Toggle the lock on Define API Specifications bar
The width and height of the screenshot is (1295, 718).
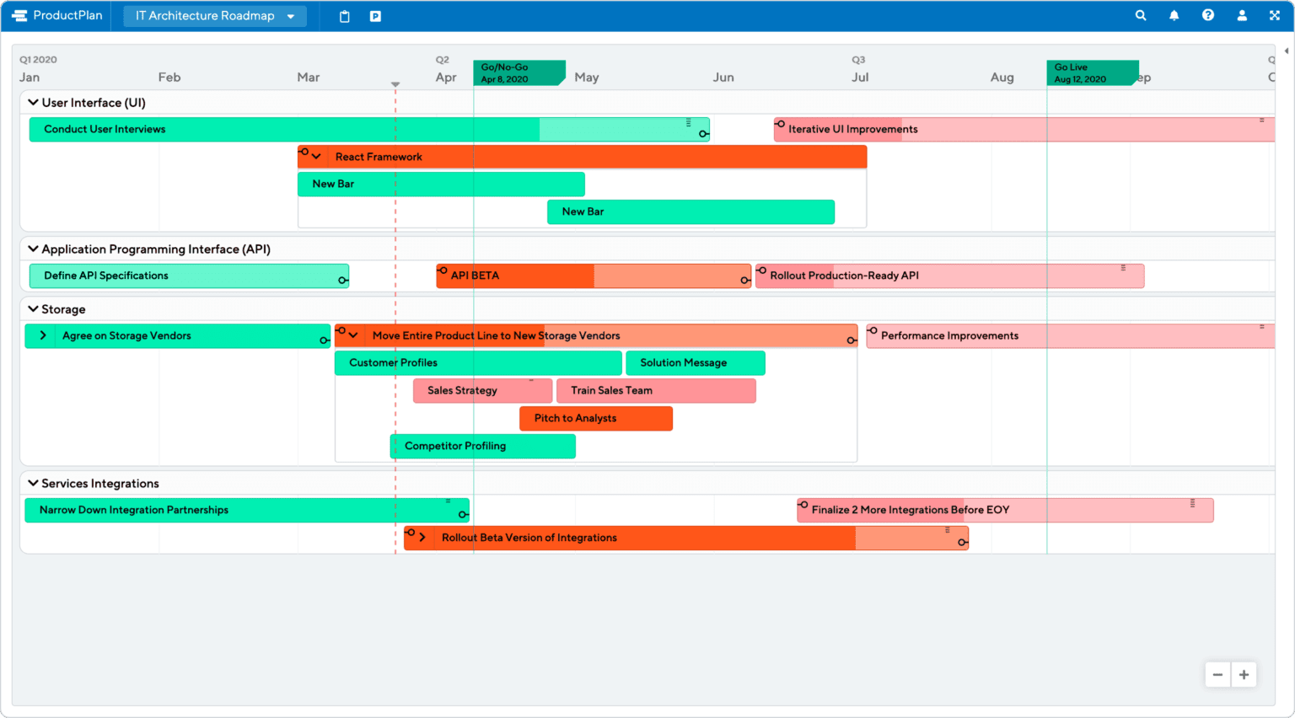click(342, 280)
